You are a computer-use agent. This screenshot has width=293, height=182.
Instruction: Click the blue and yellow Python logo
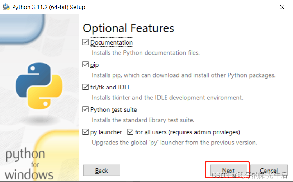tap(39, 85)
